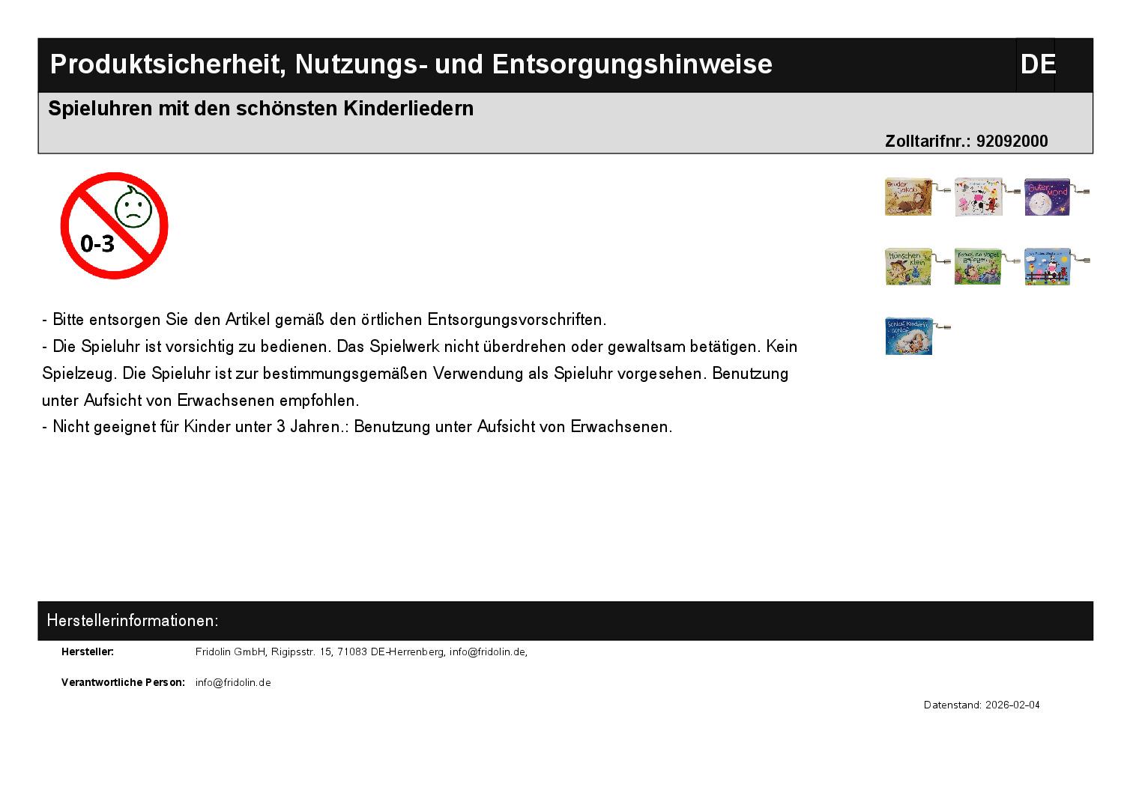Image resolution: width=1139 pixels, height=805 pixels.
Task: Click the Bruder Jakob music box image
Action: [909, 197]
